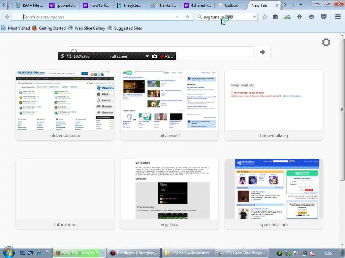This screenshot has width=345, height=258.
Task: Switch to the [powerto... Yahoo tab
Action: (63, 5)
